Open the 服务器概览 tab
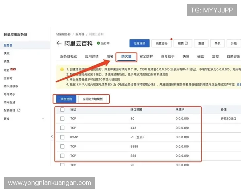This screenshot has height=193, width=241. (69, 56)
